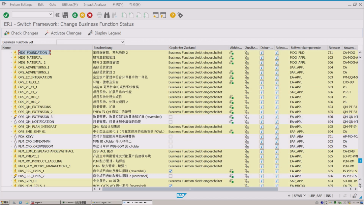Screen dimensions: 364x205
Task: Click the Save diskette icon
Action: 65,15
